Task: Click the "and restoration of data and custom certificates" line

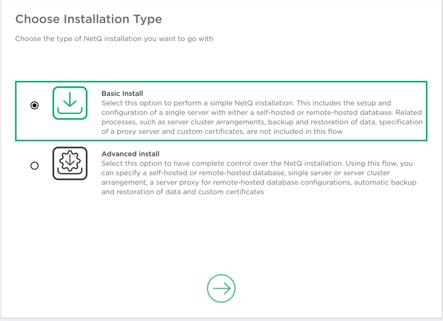Action: 182,192
